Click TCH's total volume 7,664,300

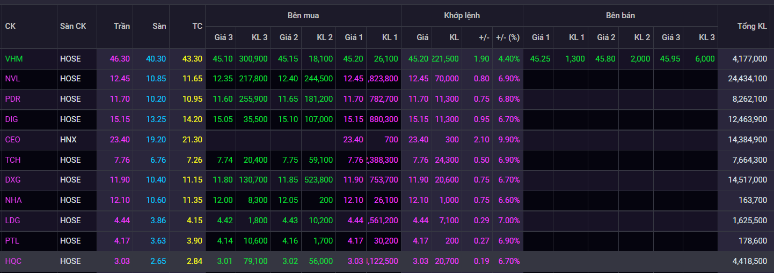749,160
